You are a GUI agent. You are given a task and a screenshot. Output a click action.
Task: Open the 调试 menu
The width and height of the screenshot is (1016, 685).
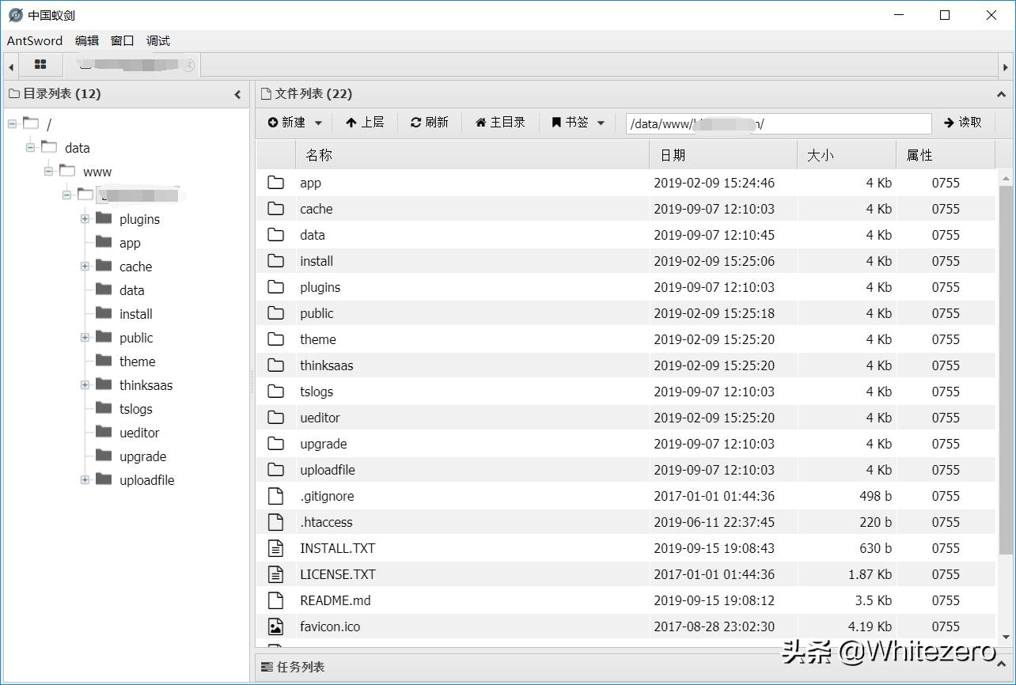[x=158, y=41]
